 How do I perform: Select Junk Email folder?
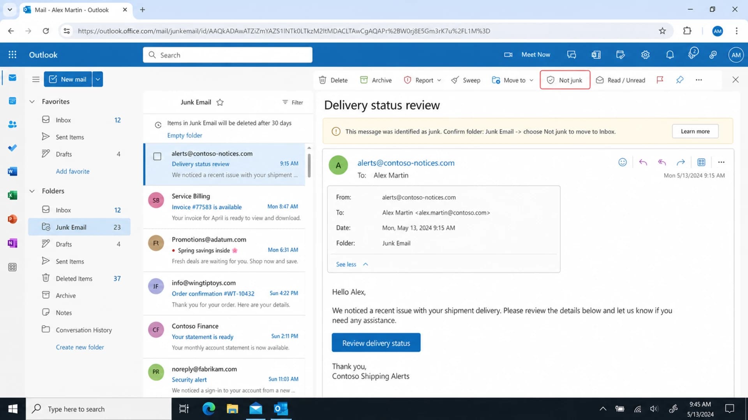point(79,227)
